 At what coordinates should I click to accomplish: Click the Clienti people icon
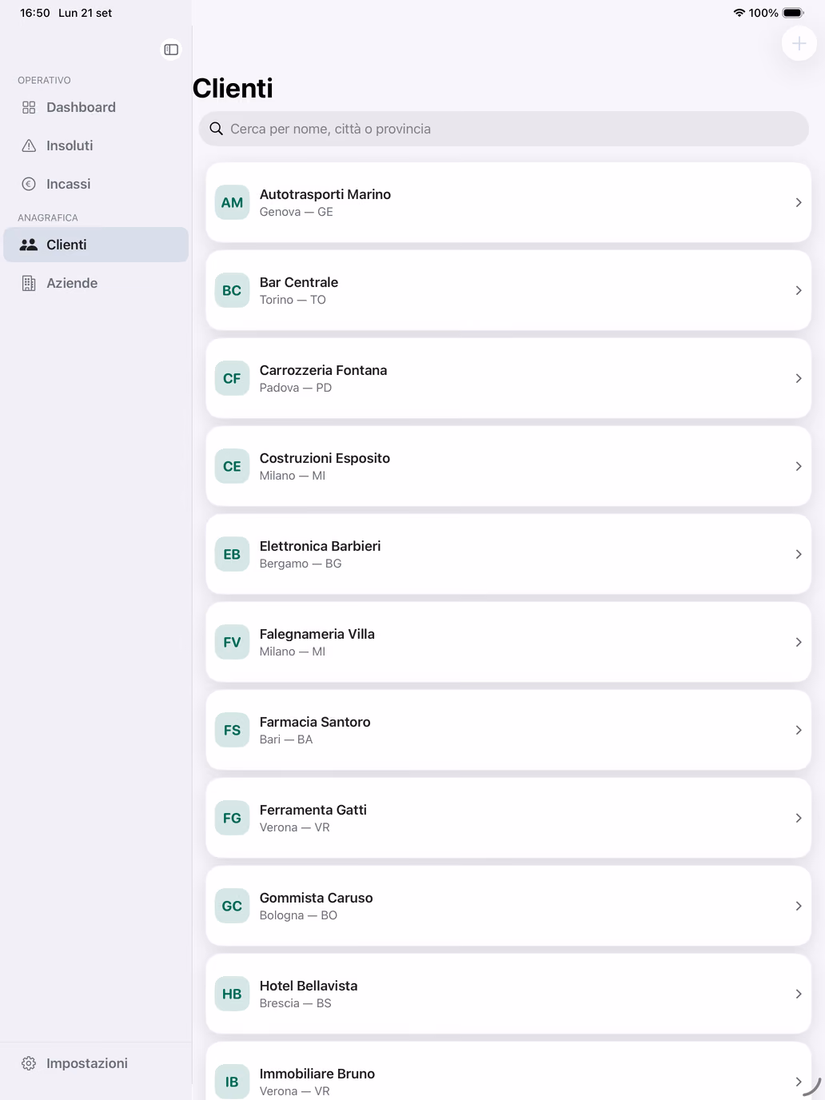pos(29,245)
